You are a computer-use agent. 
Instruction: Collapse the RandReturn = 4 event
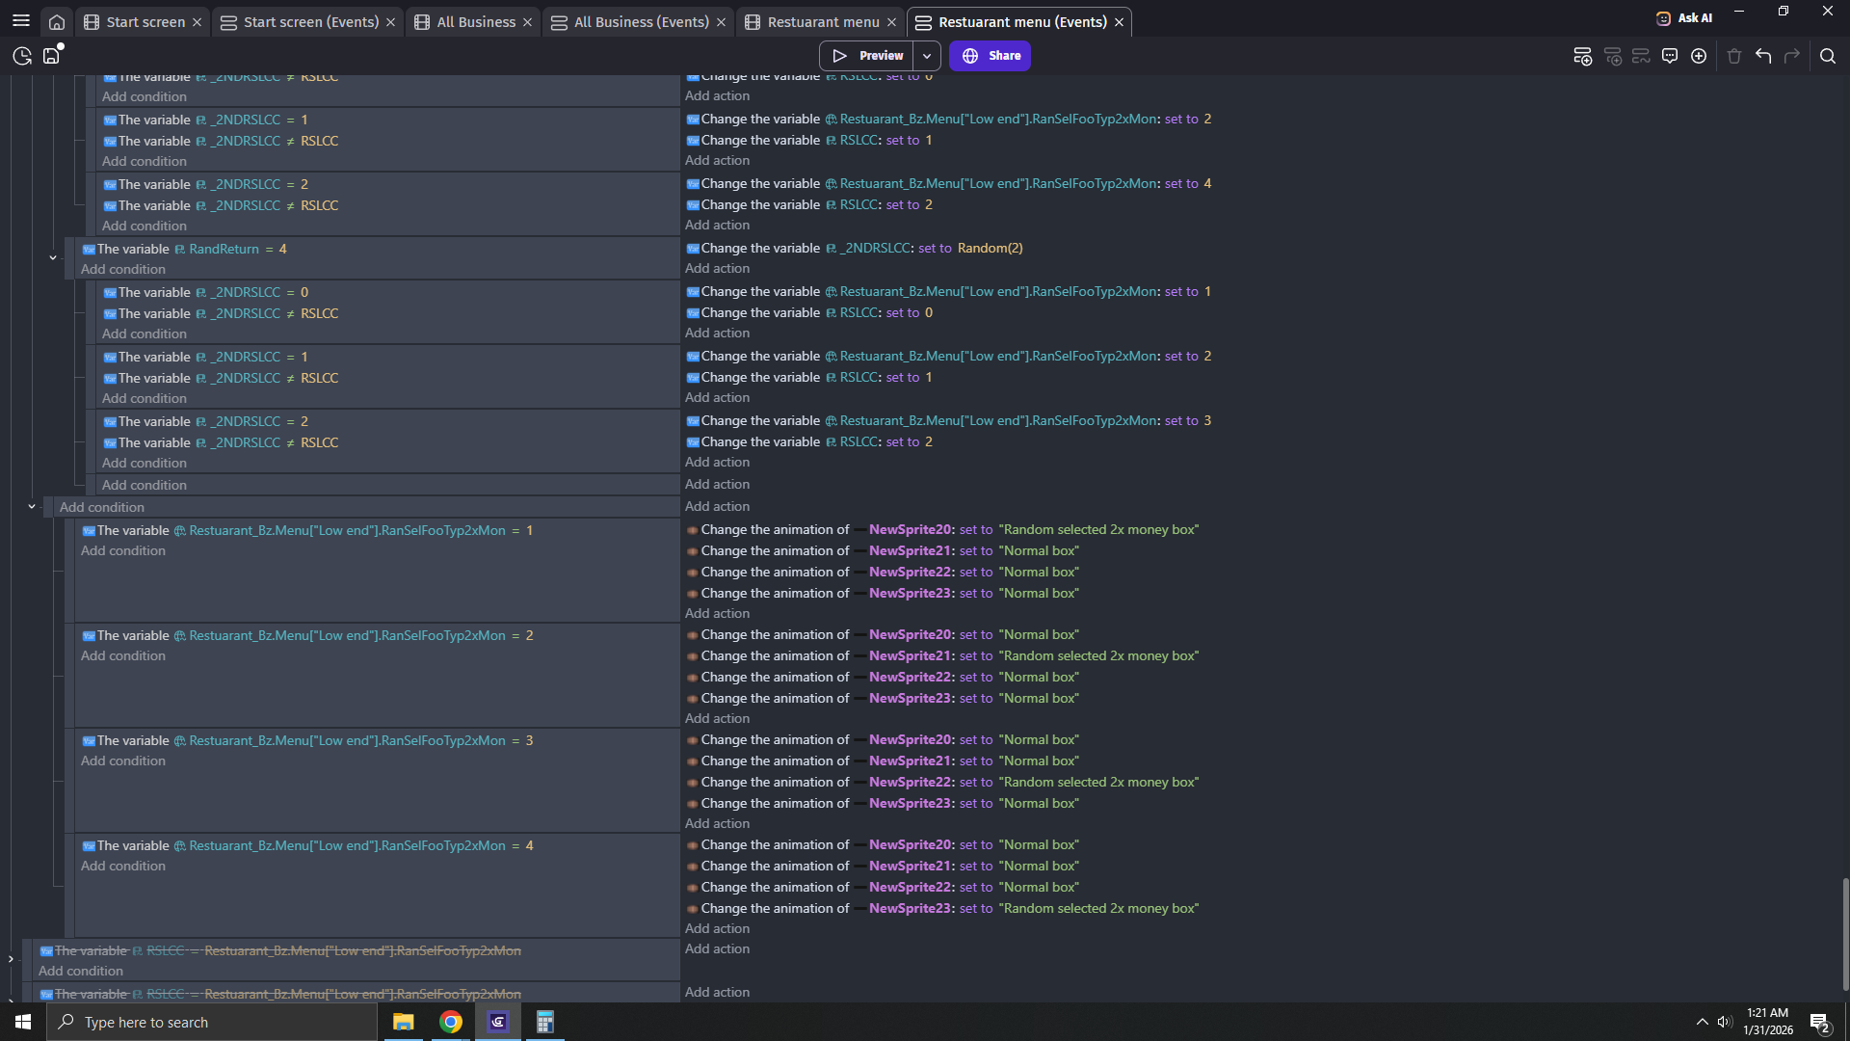coord(53,258)
